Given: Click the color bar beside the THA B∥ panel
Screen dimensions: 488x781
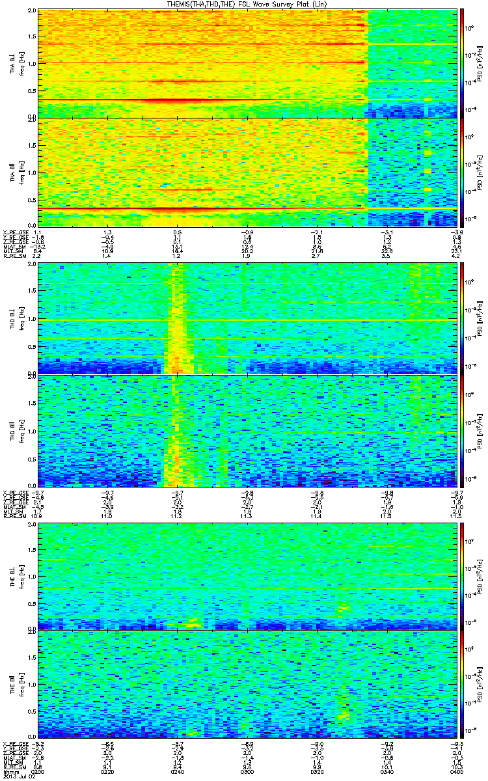Looking at the screenshot, I should point(462,172).
